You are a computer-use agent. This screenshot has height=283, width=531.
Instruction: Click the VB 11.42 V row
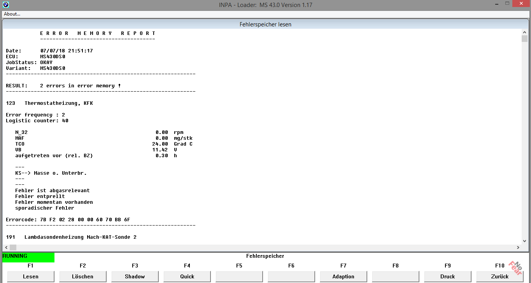click(96, 150)
